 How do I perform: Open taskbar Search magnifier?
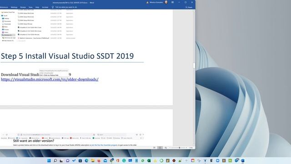[55, 160]
